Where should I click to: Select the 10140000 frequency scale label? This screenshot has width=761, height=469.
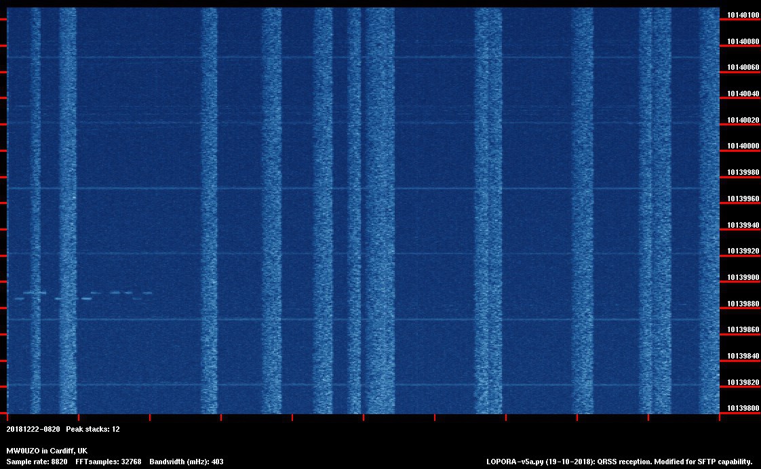[x=743, y=146]
